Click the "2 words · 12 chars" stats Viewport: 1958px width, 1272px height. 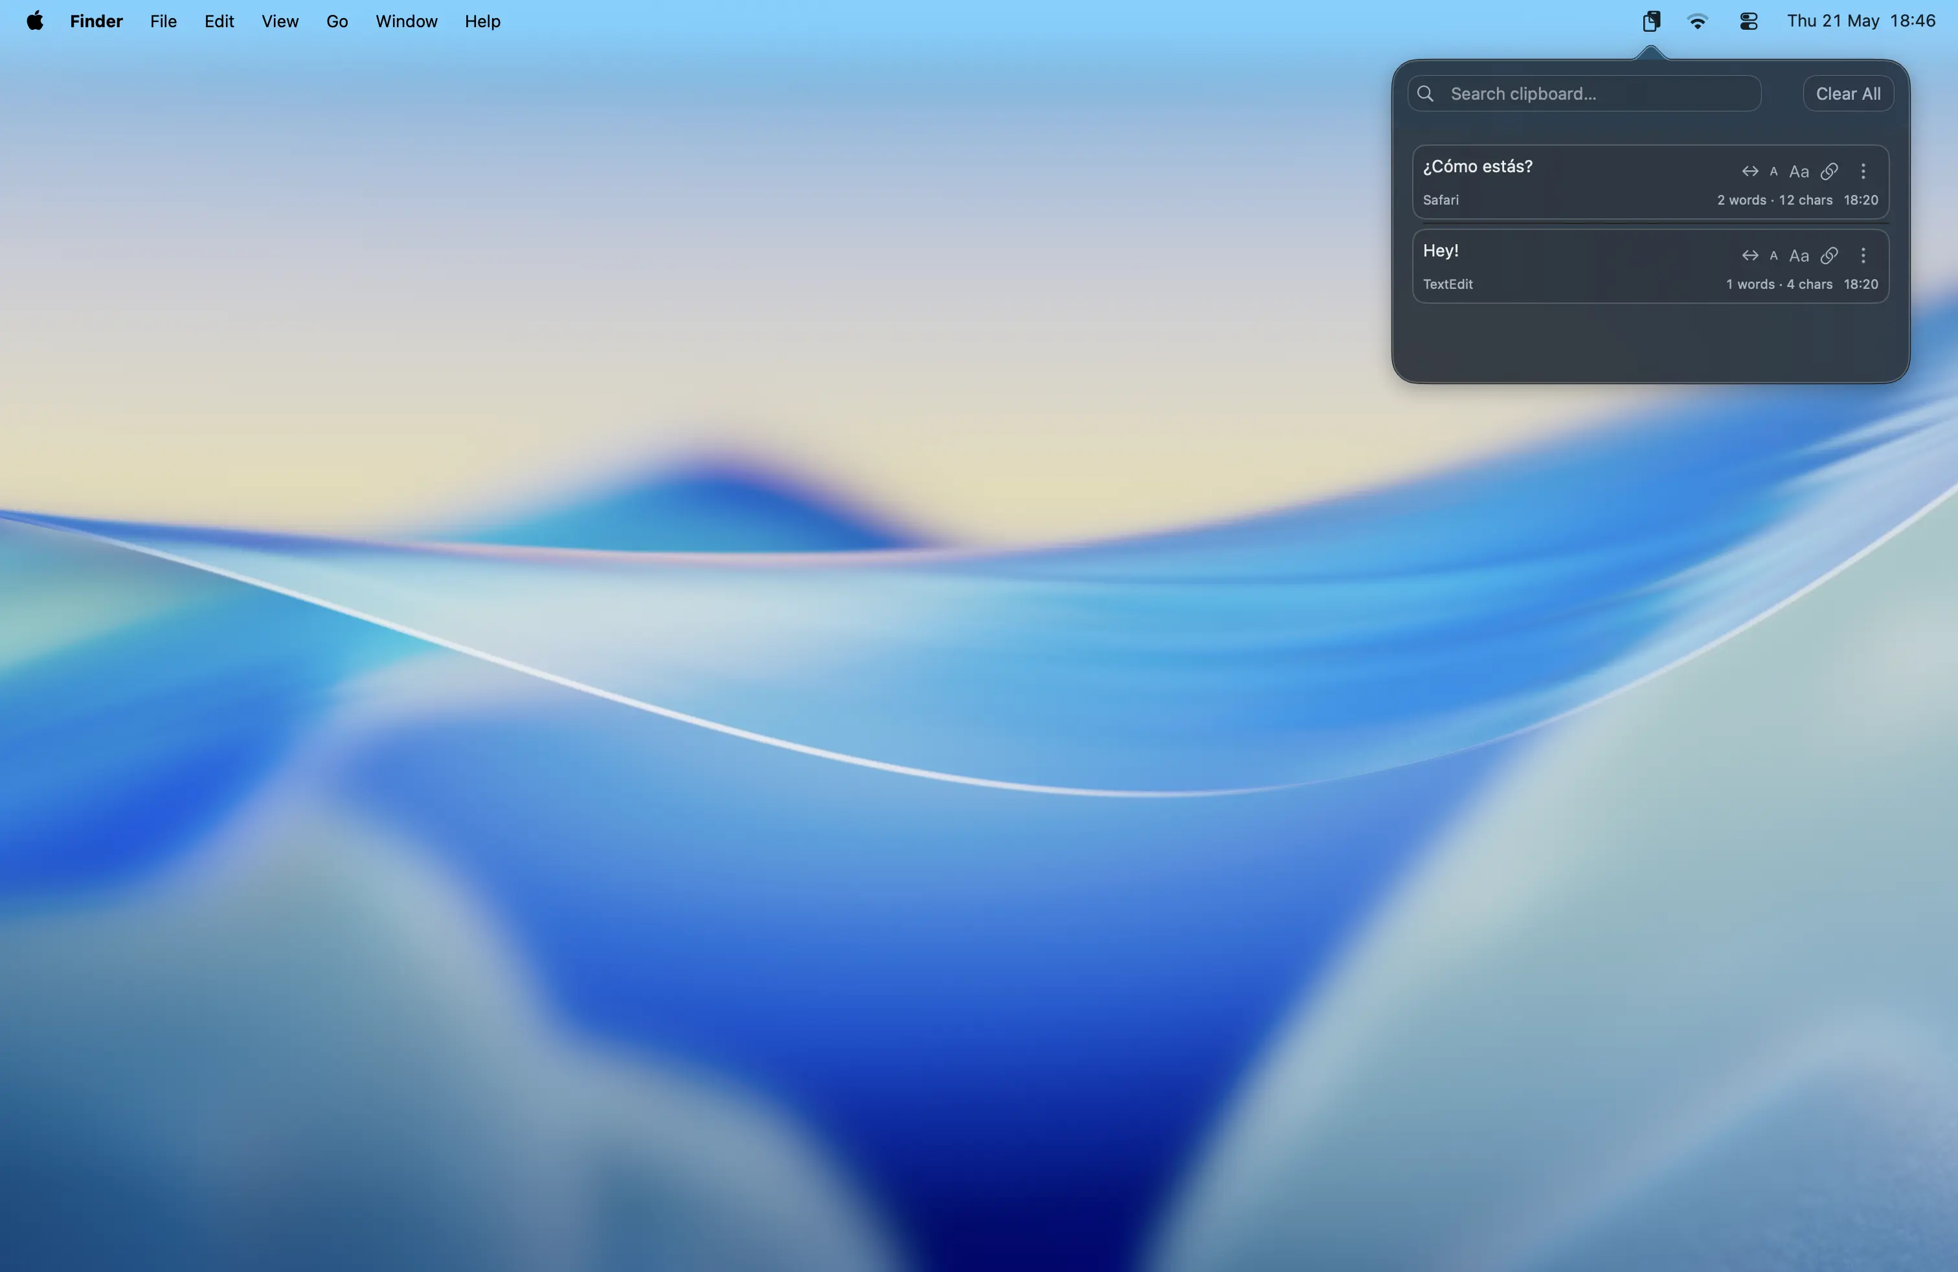point(1775,200)
